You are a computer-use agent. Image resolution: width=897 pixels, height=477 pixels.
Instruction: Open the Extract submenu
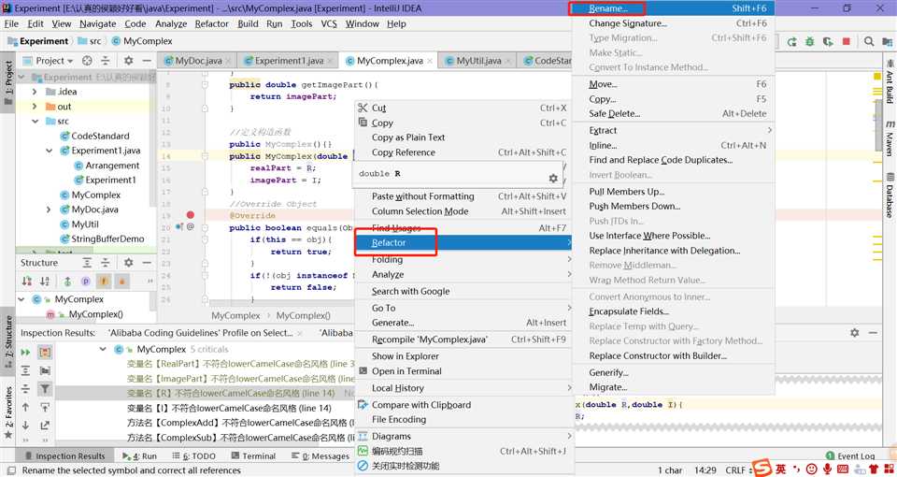[x=674, y=130]
